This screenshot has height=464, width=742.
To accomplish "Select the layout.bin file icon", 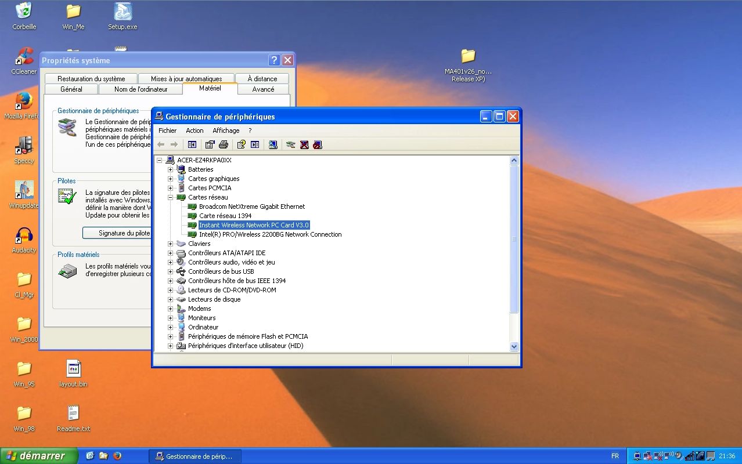I will click(x=73, y=374).
